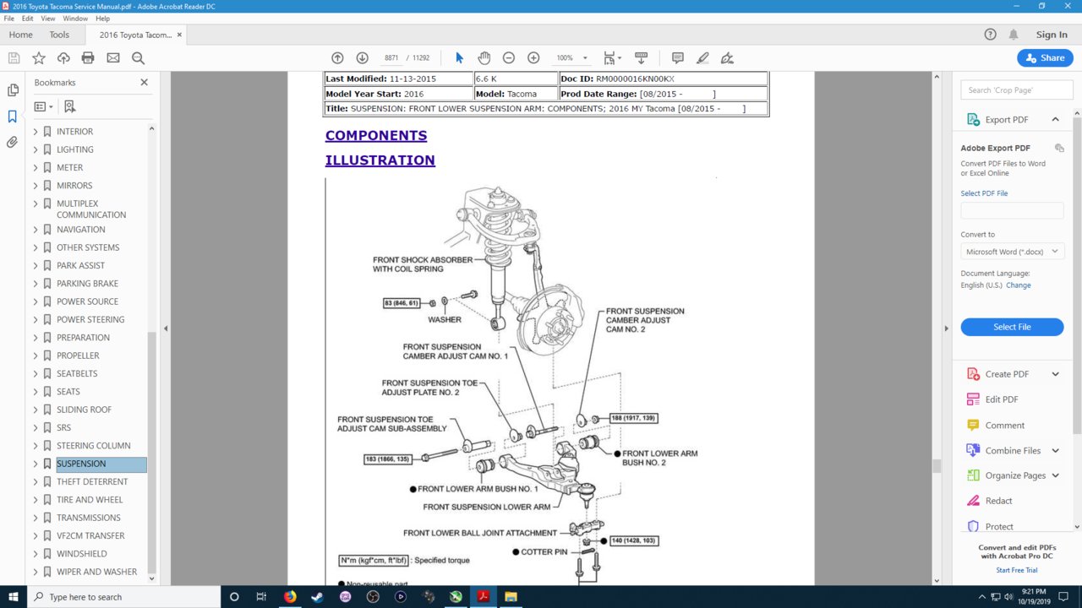
Task: Open the attachments paperclip icon
Action: coord(13,143)
